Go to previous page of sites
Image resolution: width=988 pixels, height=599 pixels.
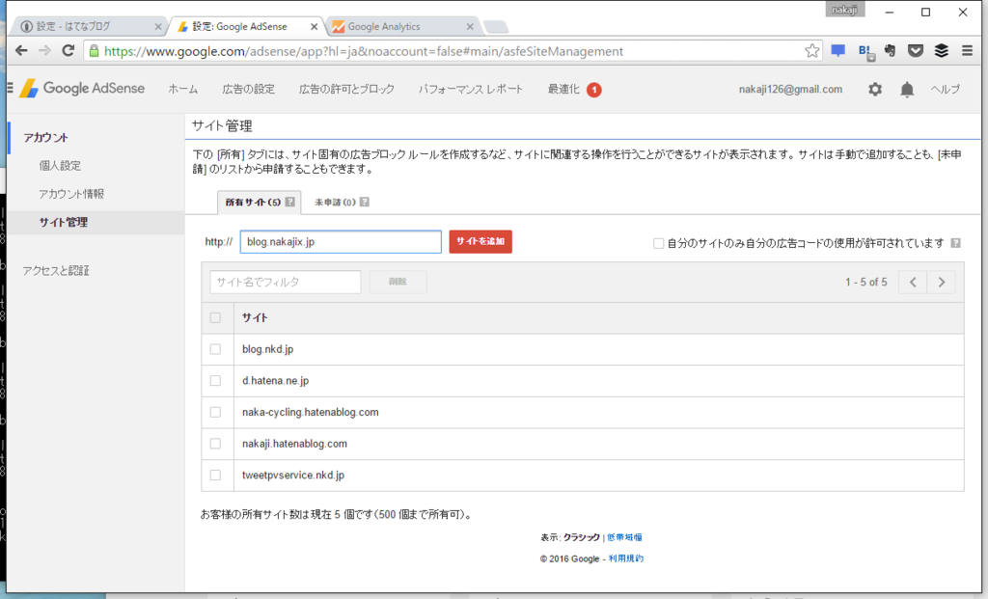(913, 282)
